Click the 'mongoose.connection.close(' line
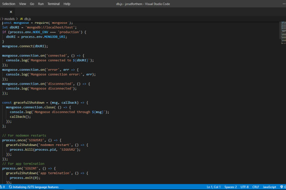Screen dimensions: 286x190 click(x=38, y=107)
